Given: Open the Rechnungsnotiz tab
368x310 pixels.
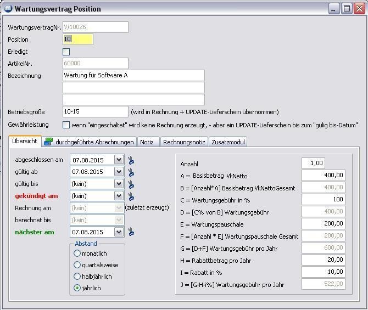Looking at the screenshot, I should [184, 142].
